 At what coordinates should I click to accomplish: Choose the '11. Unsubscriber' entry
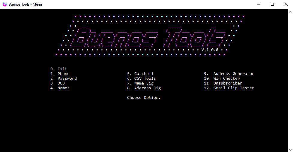click(x=223, y=83)
